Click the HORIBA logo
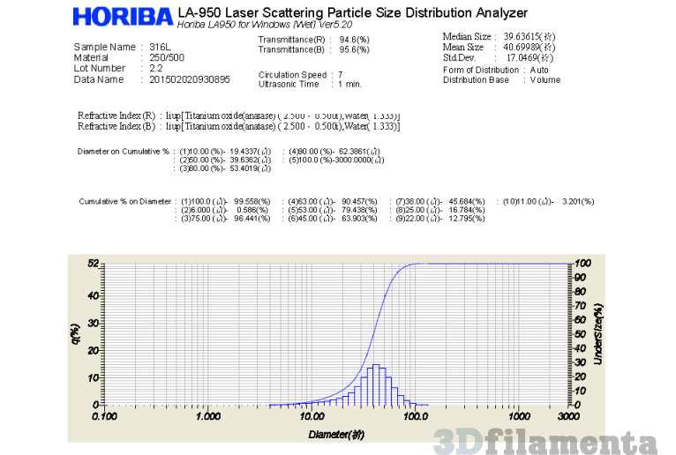 tap(123, 17)
